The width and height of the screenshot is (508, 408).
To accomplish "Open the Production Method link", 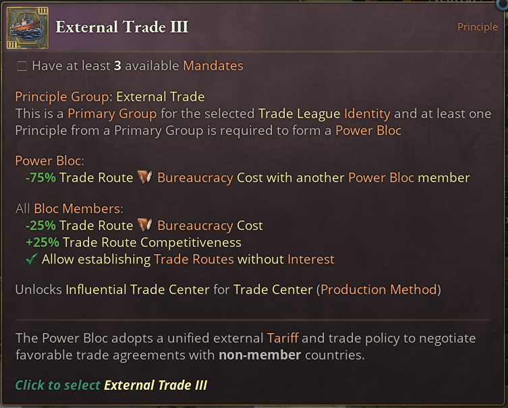I will click(x=378, y=290).
